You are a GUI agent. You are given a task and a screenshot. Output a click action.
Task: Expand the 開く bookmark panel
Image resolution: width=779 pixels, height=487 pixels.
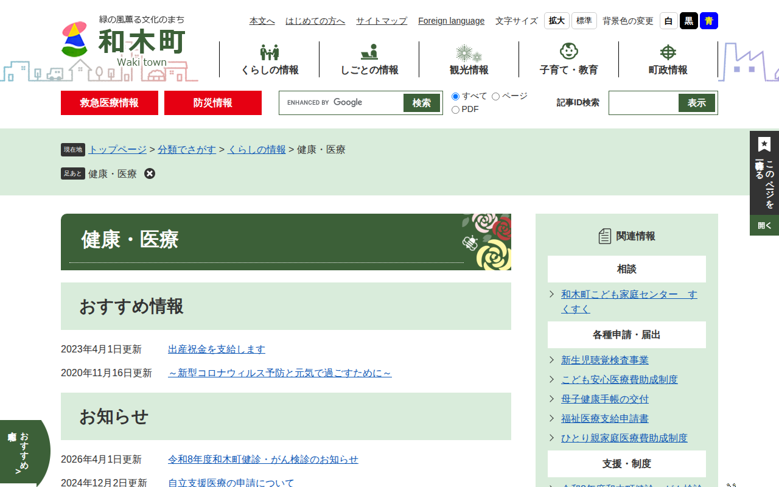[x=764, y=225]
